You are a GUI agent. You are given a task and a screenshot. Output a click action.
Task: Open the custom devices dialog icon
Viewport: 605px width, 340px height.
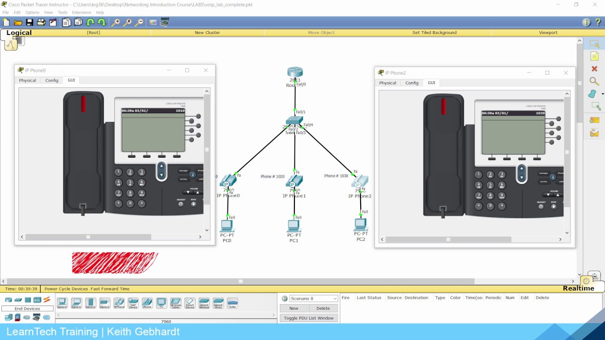[x=164, y=22]
